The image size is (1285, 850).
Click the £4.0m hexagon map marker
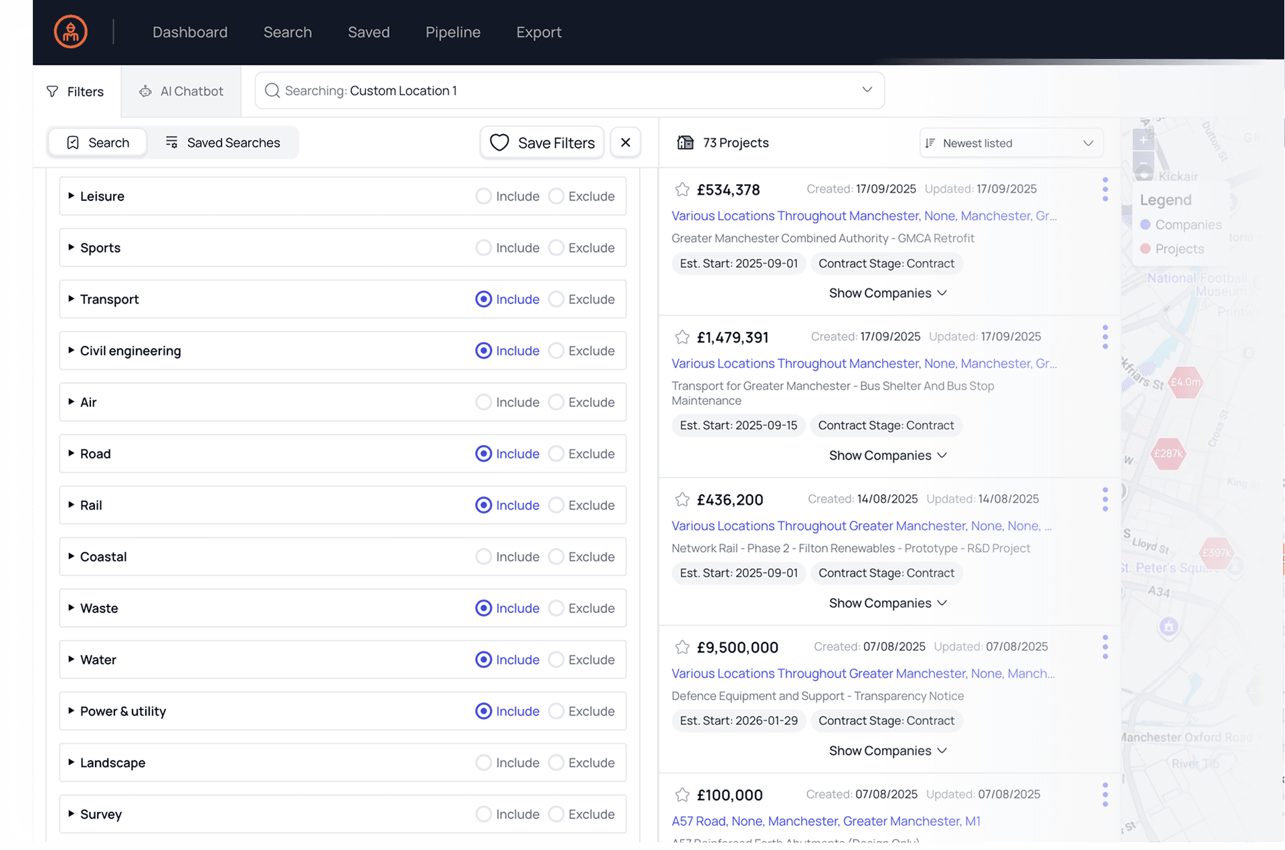click(1185, 382)
